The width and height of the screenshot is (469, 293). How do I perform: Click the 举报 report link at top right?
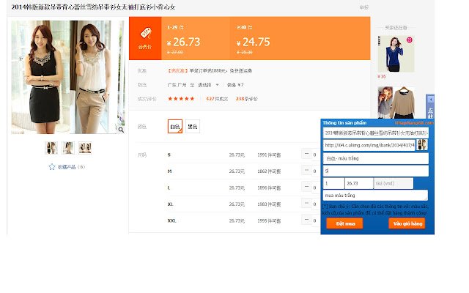click(x=364, y=7)
